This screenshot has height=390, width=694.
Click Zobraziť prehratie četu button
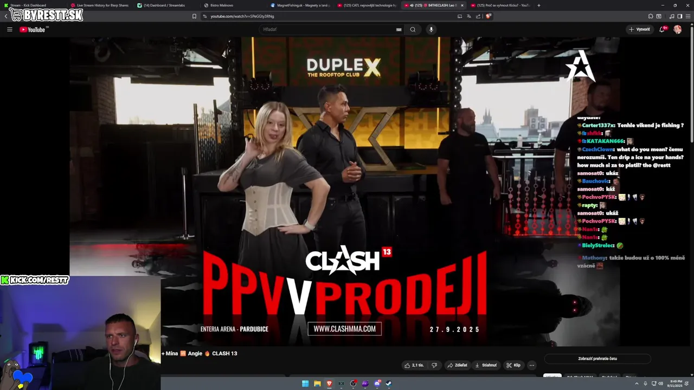(x=597, y=359)
